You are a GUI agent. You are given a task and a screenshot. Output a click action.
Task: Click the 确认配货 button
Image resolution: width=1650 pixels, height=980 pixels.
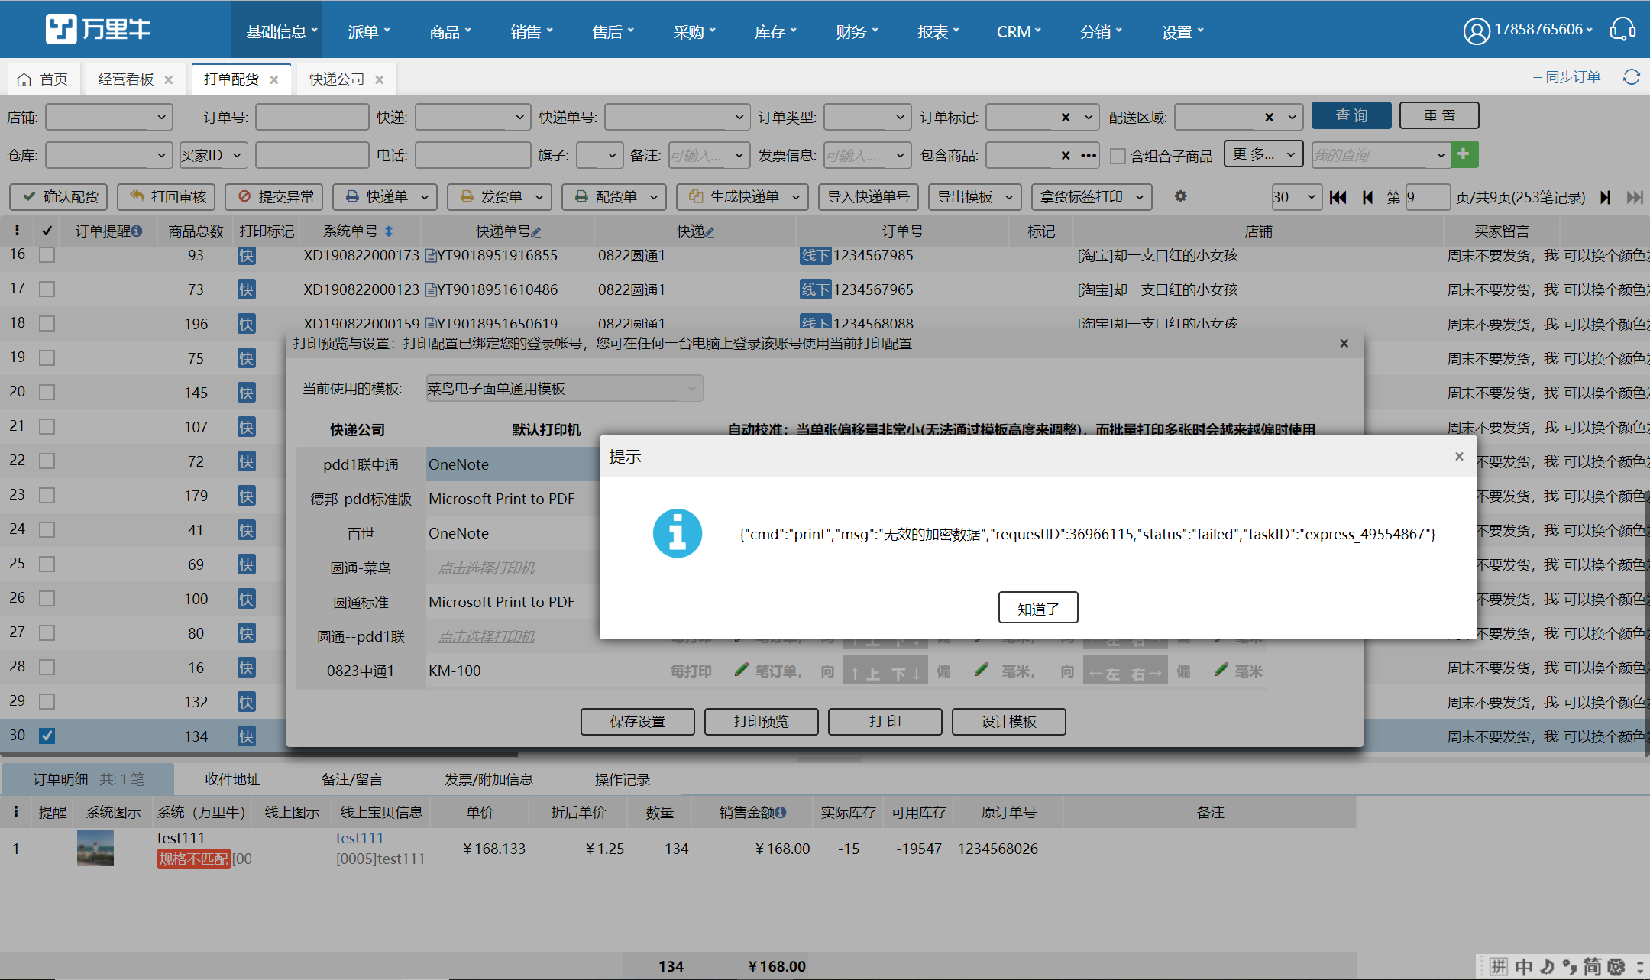tap(59, 197)
